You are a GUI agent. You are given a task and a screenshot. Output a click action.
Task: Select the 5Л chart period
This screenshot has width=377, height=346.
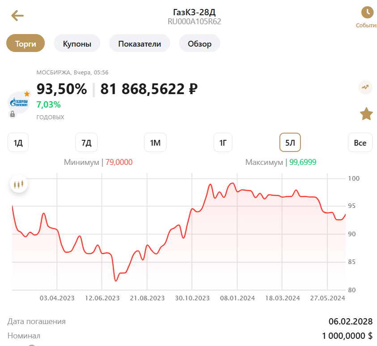click(x=290, y=143)
